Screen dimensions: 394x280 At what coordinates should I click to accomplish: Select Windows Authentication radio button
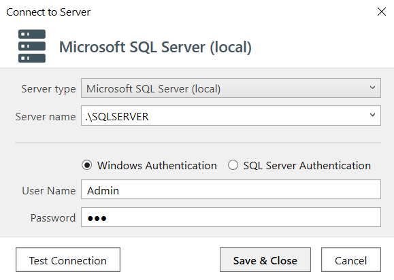pyautogui.click(x=87, y=165)
